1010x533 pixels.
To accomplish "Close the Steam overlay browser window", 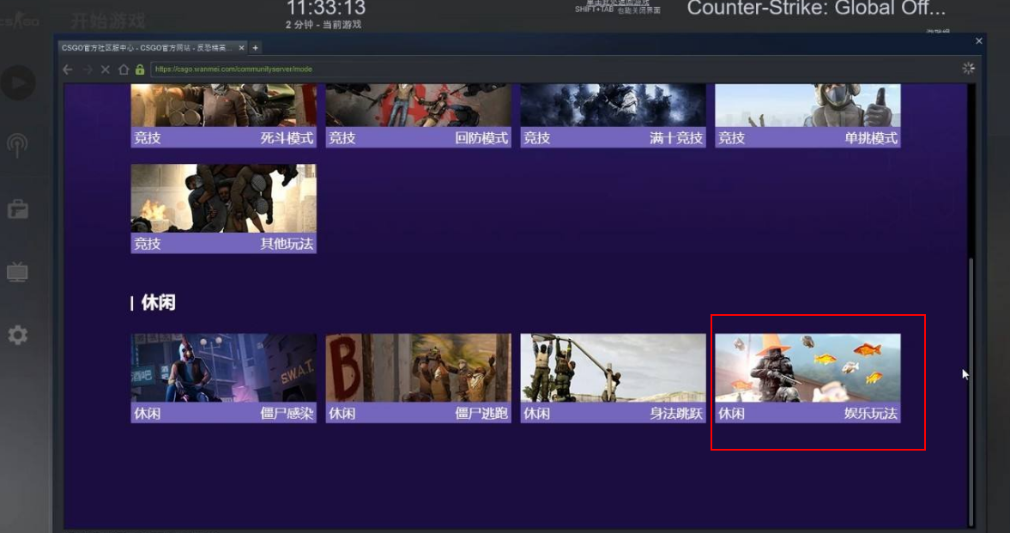I will pos(979,40).
